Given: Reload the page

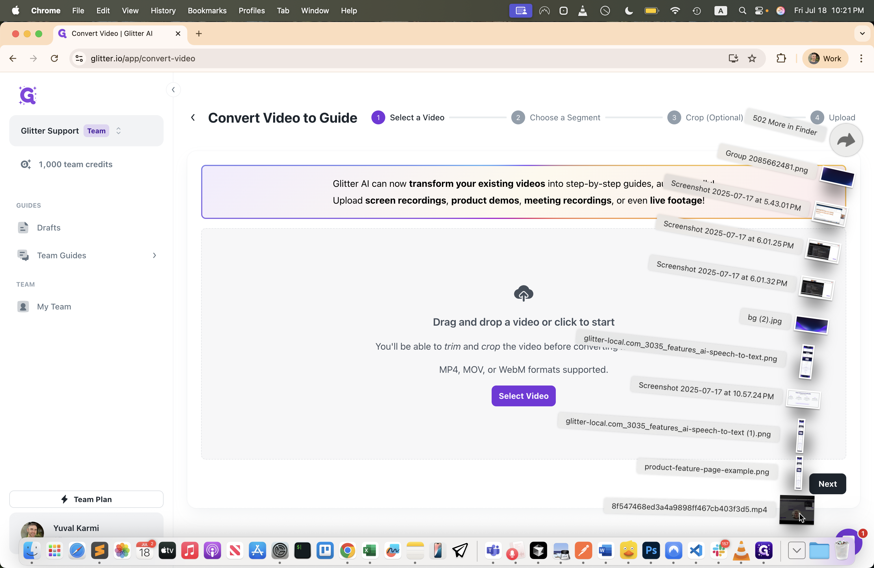Looking at the screenshot, I should (x=54, y=58).
